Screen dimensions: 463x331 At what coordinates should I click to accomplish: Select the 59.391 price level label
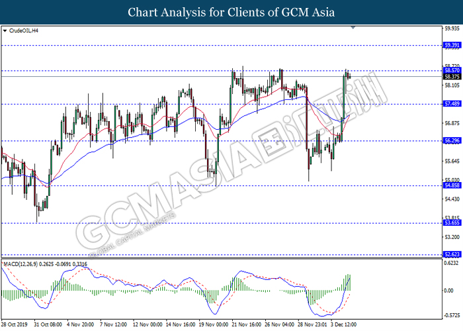point(452,45)
